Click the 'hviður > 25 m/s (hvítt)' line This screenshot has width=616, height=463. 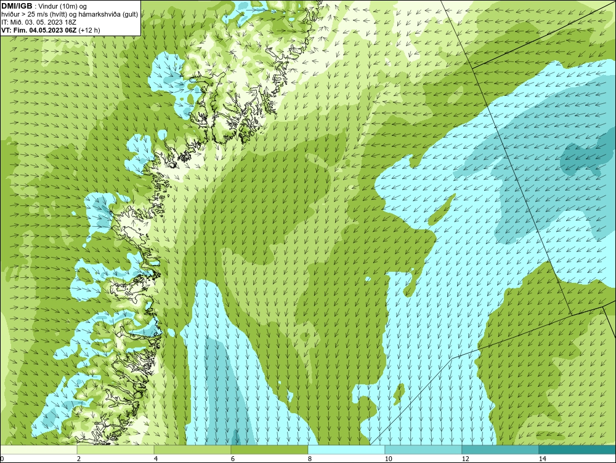pyautogui.click(x=35, y=15)
